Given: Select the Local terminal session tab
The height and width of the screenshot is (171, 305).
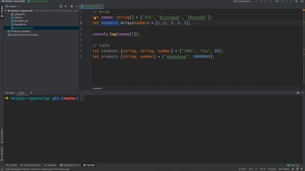Looking at the screenshot, I should point(21,93).
